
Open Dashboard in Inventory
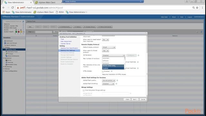pos(9,41)
